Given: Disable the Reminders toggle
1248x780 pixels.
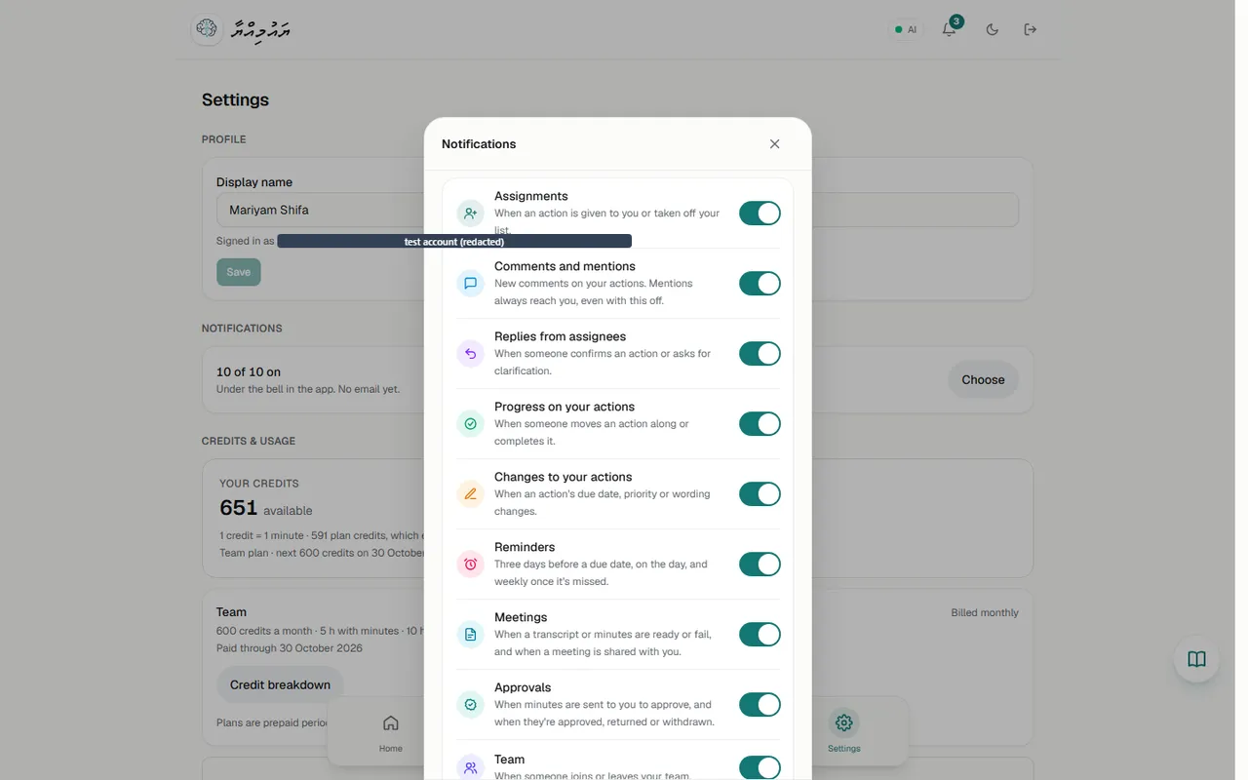Looking at the screenshot, I should (760, 565).
